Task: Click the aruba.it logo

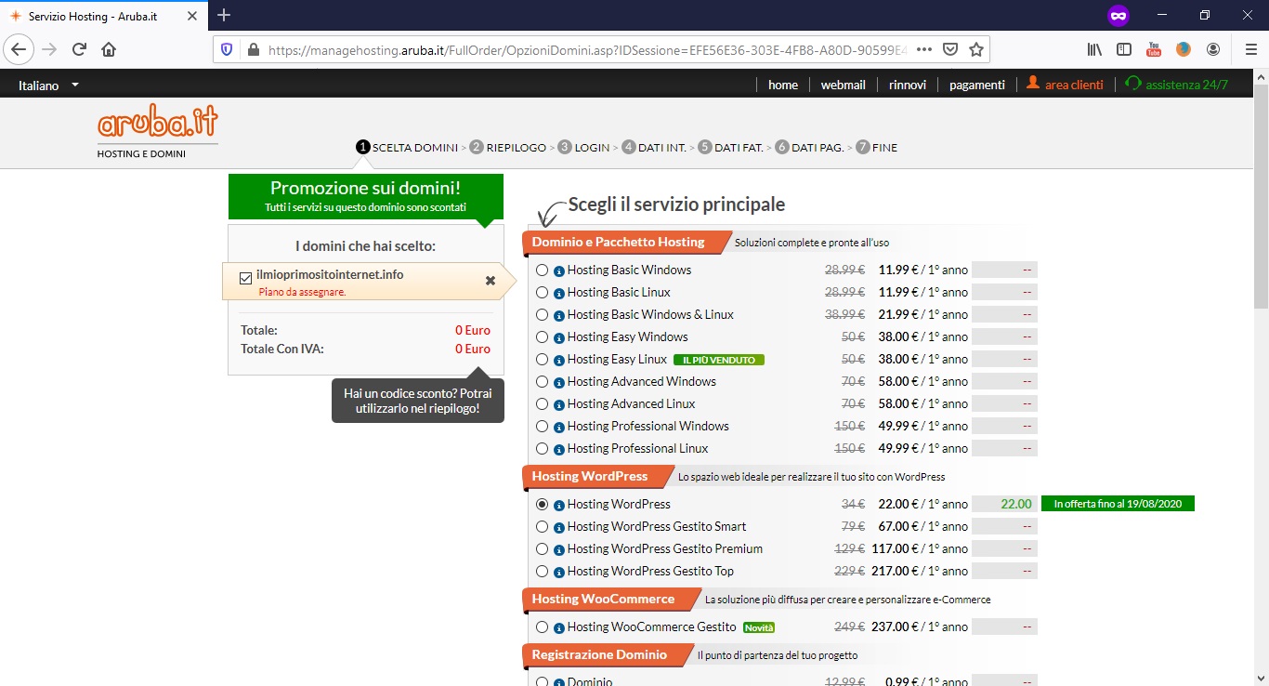Action: (157, 122)
